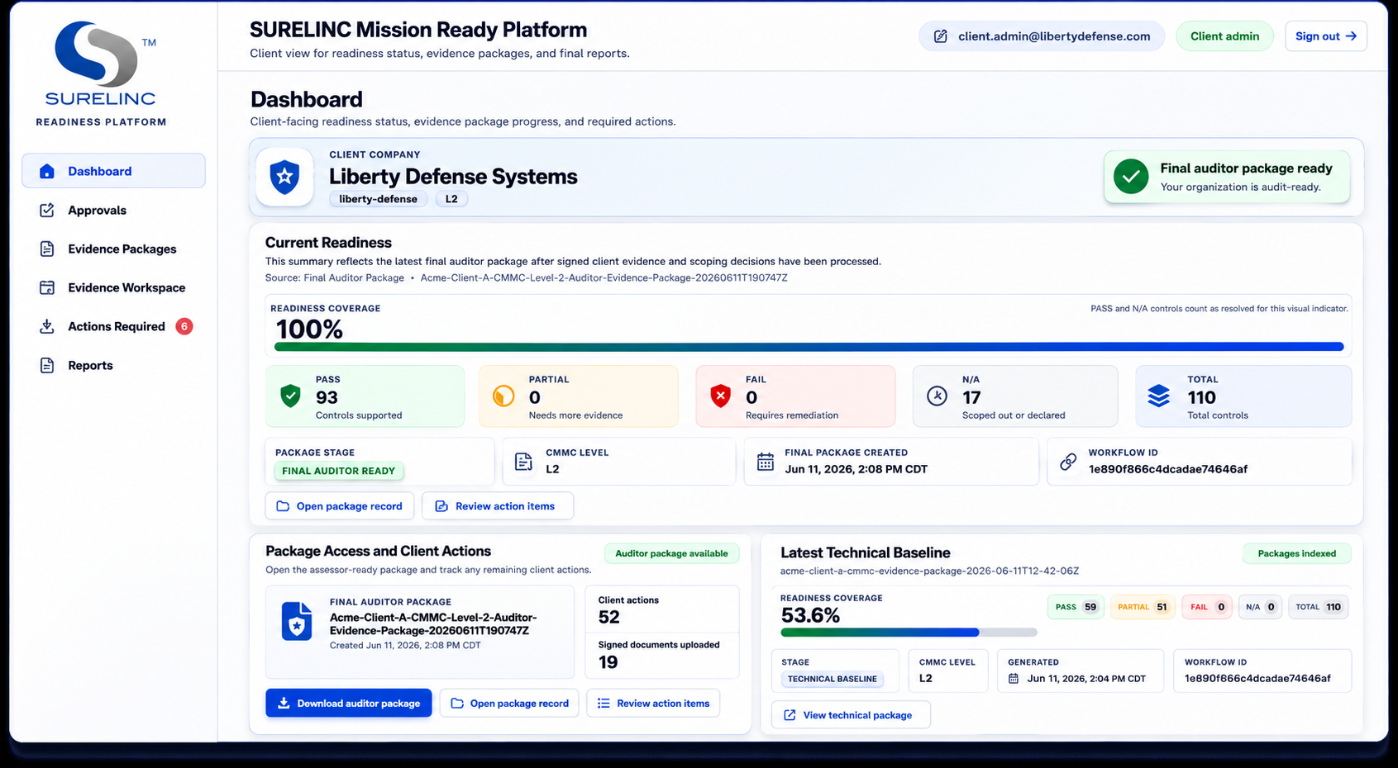Go to the Approvals page
1398x768 pixels.
pos(113,210)
